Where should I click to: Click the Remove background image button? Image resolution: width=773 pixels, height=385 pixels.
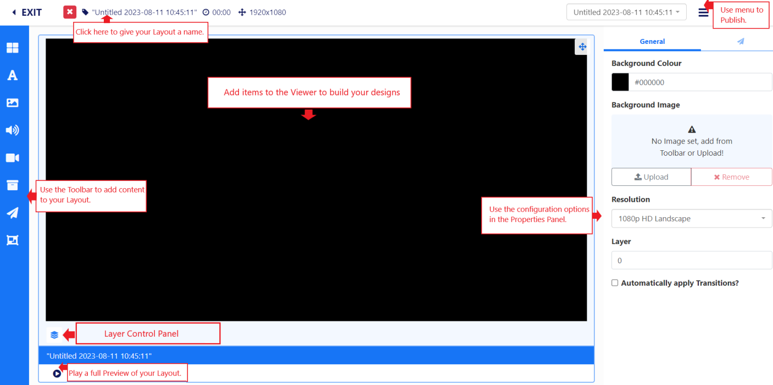[731, 177]
